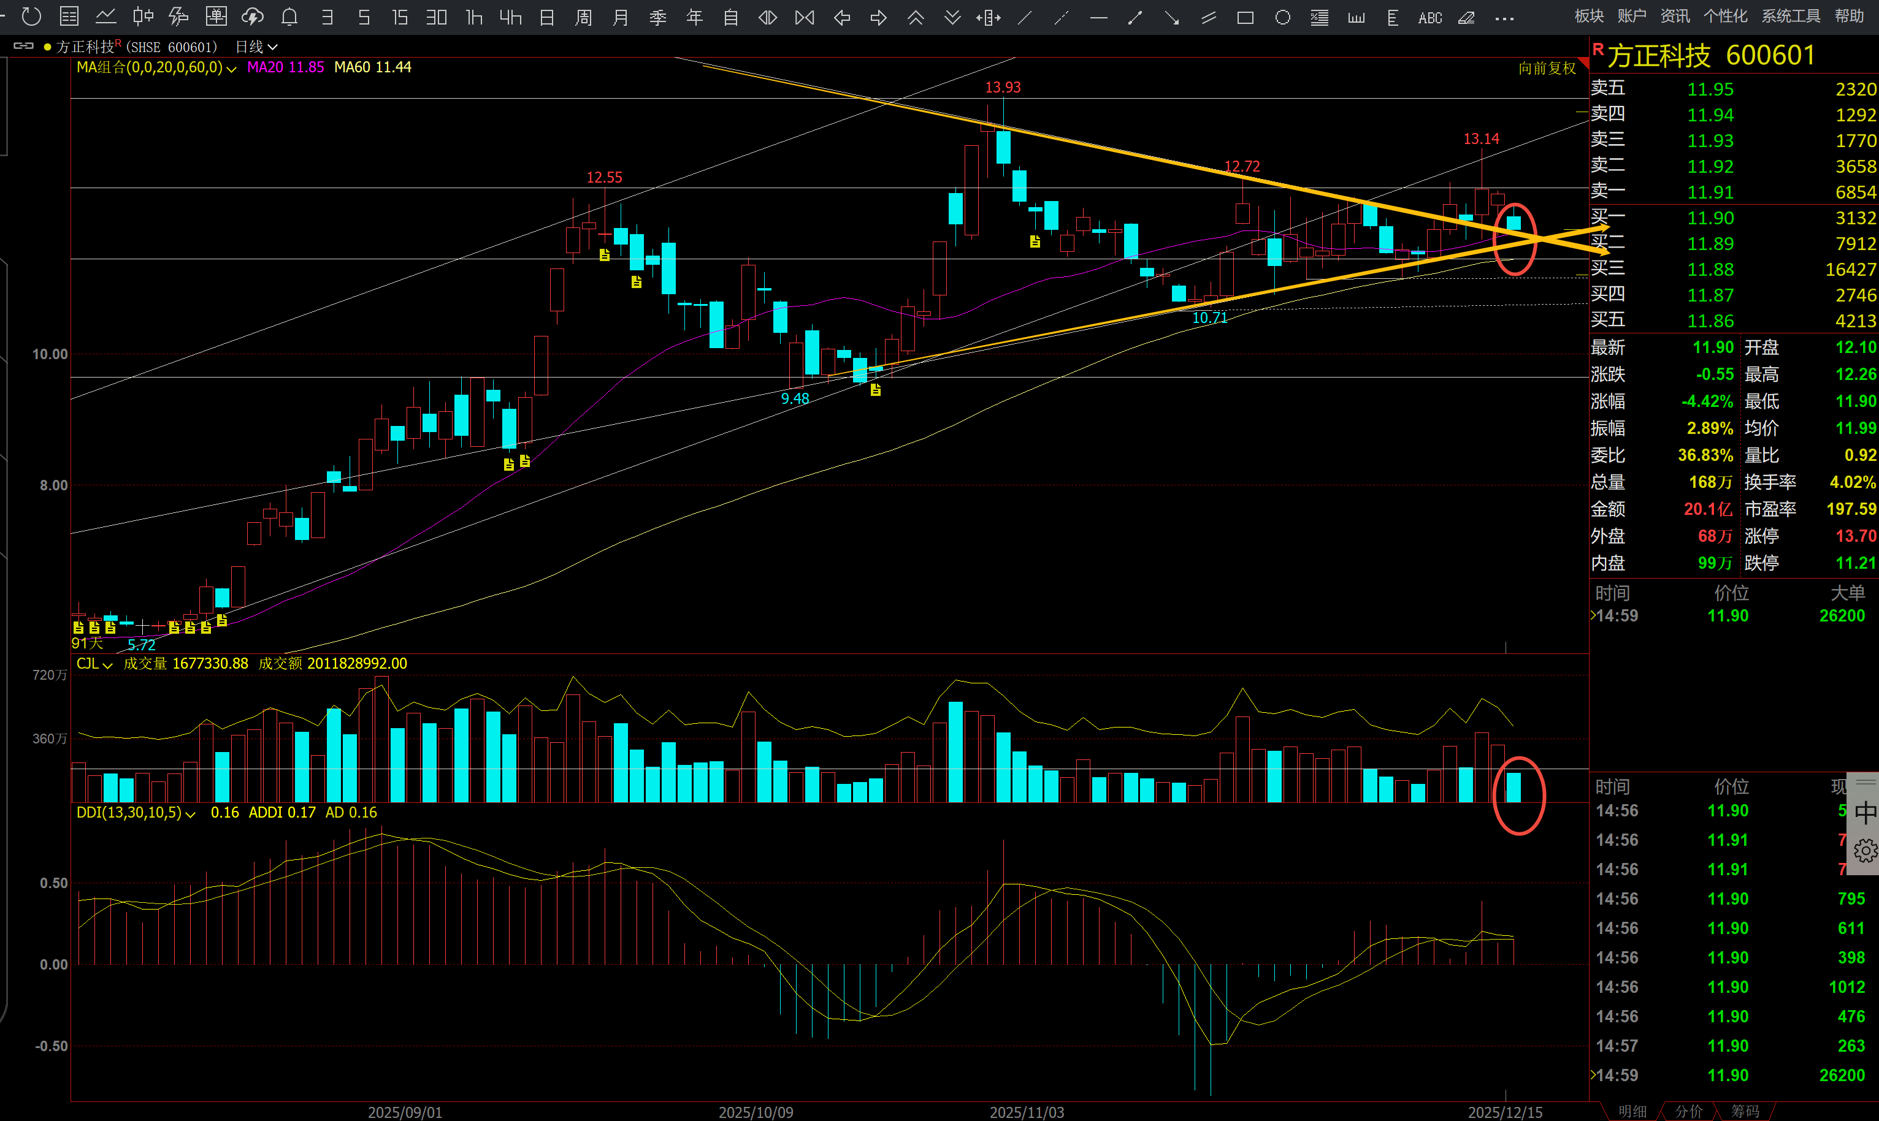1879x1121 pixels.
Task: Open the candlestick chart type icon
Action: 142,17
